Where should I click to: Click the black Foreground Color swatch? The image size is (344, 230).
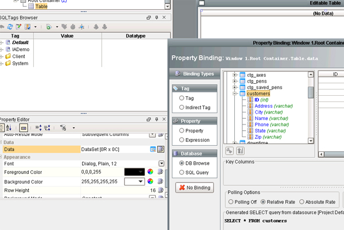[134, 171]
